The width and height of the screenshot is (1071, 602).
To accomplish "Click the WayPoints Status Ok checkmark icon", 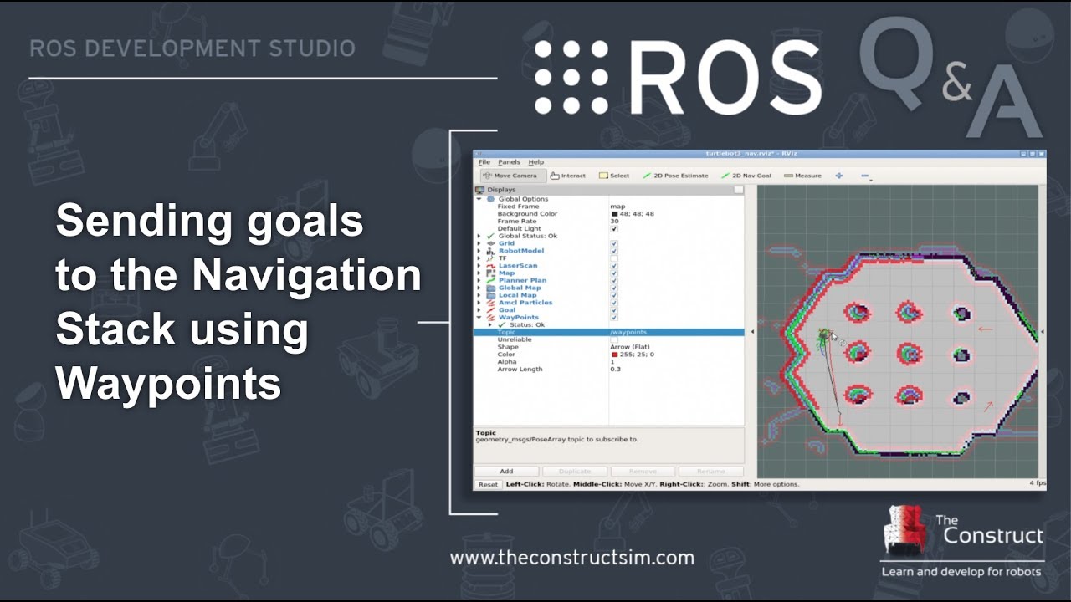I will coord(502,324).
